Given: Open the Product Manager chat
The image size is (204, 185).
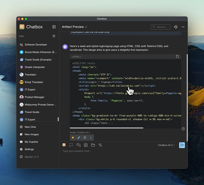Looking at the screenshot, I should 38,97.
